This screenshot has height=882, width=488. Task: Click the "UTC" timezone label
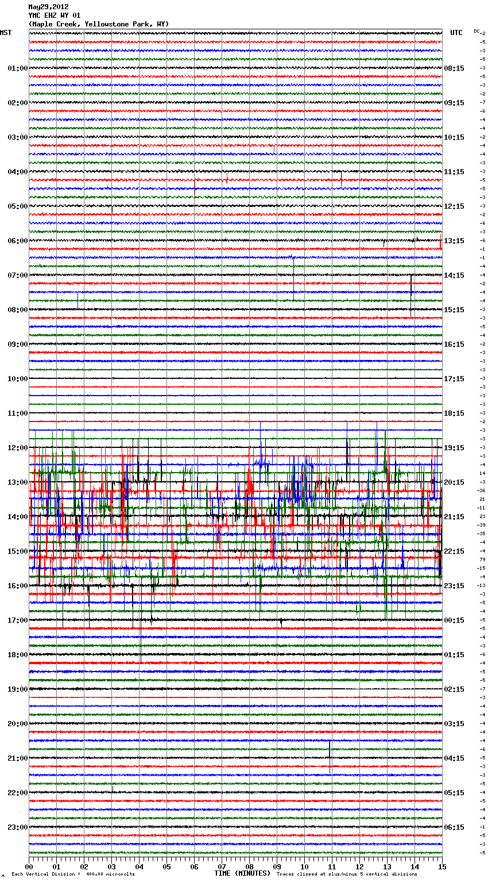pos(456,33)
